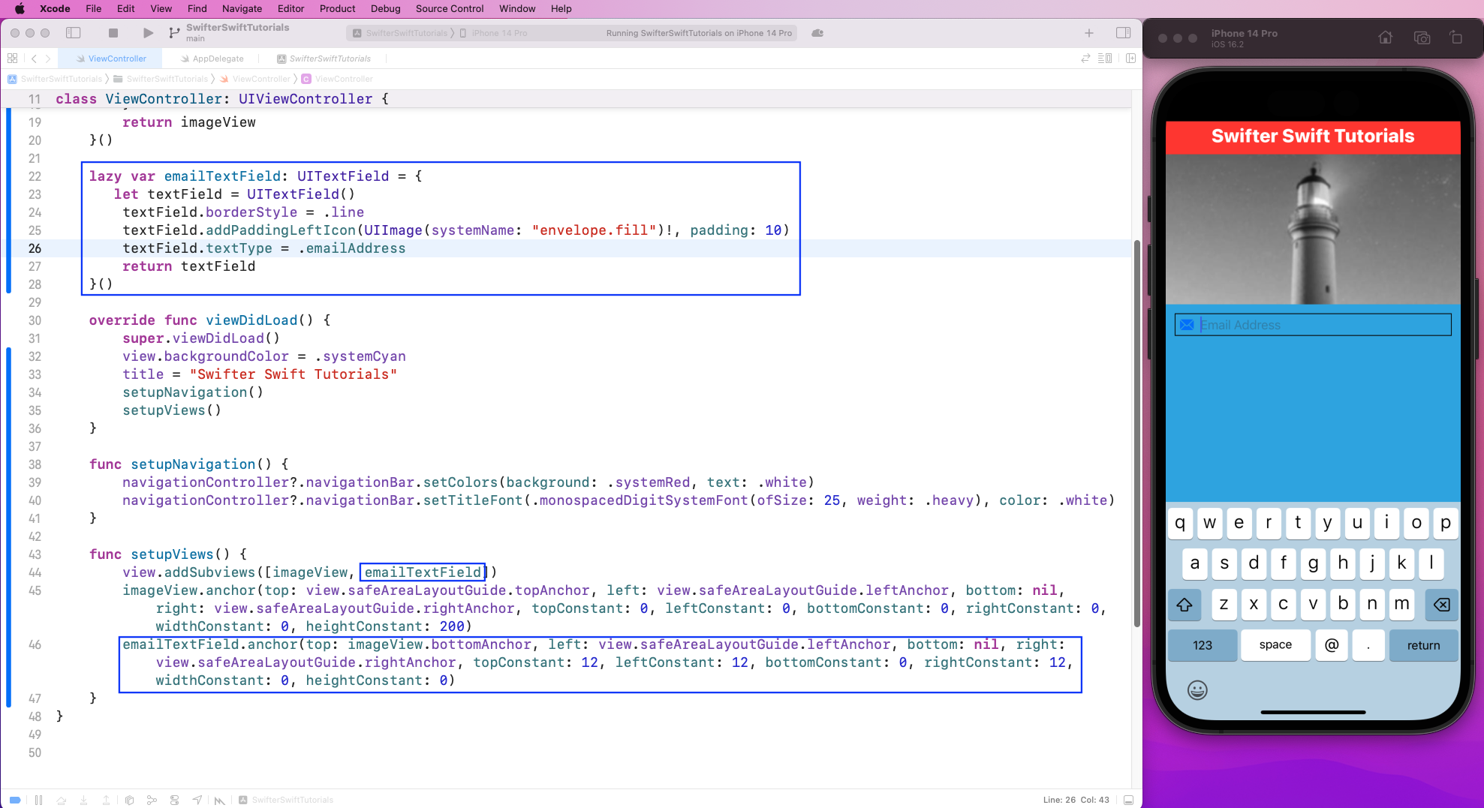The image size is (1484, 808).
Task: Choose the iPhone 14 Pro run destination
Action: point(493,33)
